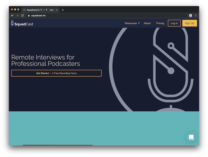This screenshot has height=157, width=208.
Task: Click the Log In button
Action: [174, 23]
